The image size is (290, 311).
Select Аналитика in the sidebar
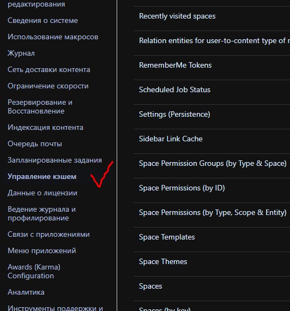pos(26,292)
